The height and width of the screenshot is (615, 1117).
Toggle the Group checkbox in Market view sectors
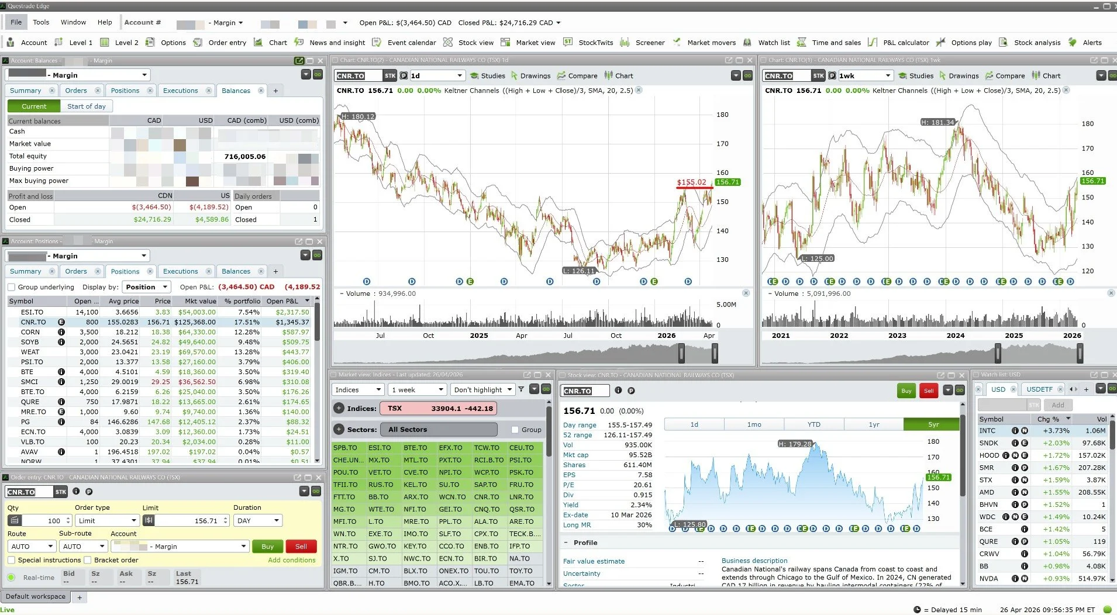click(515, 430)
